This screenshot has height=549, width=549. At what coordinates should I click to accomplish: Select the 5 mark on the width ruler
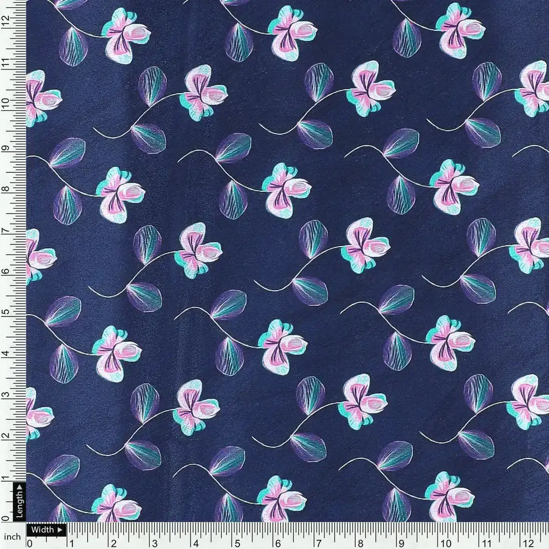click(x=237, y=543)
